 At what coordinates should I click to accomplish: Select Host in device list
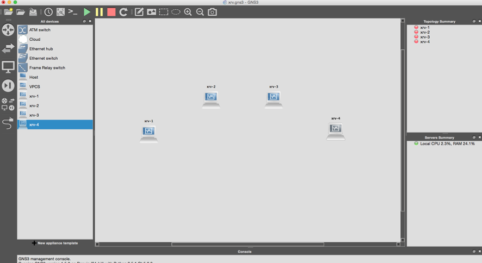point(55,77)
